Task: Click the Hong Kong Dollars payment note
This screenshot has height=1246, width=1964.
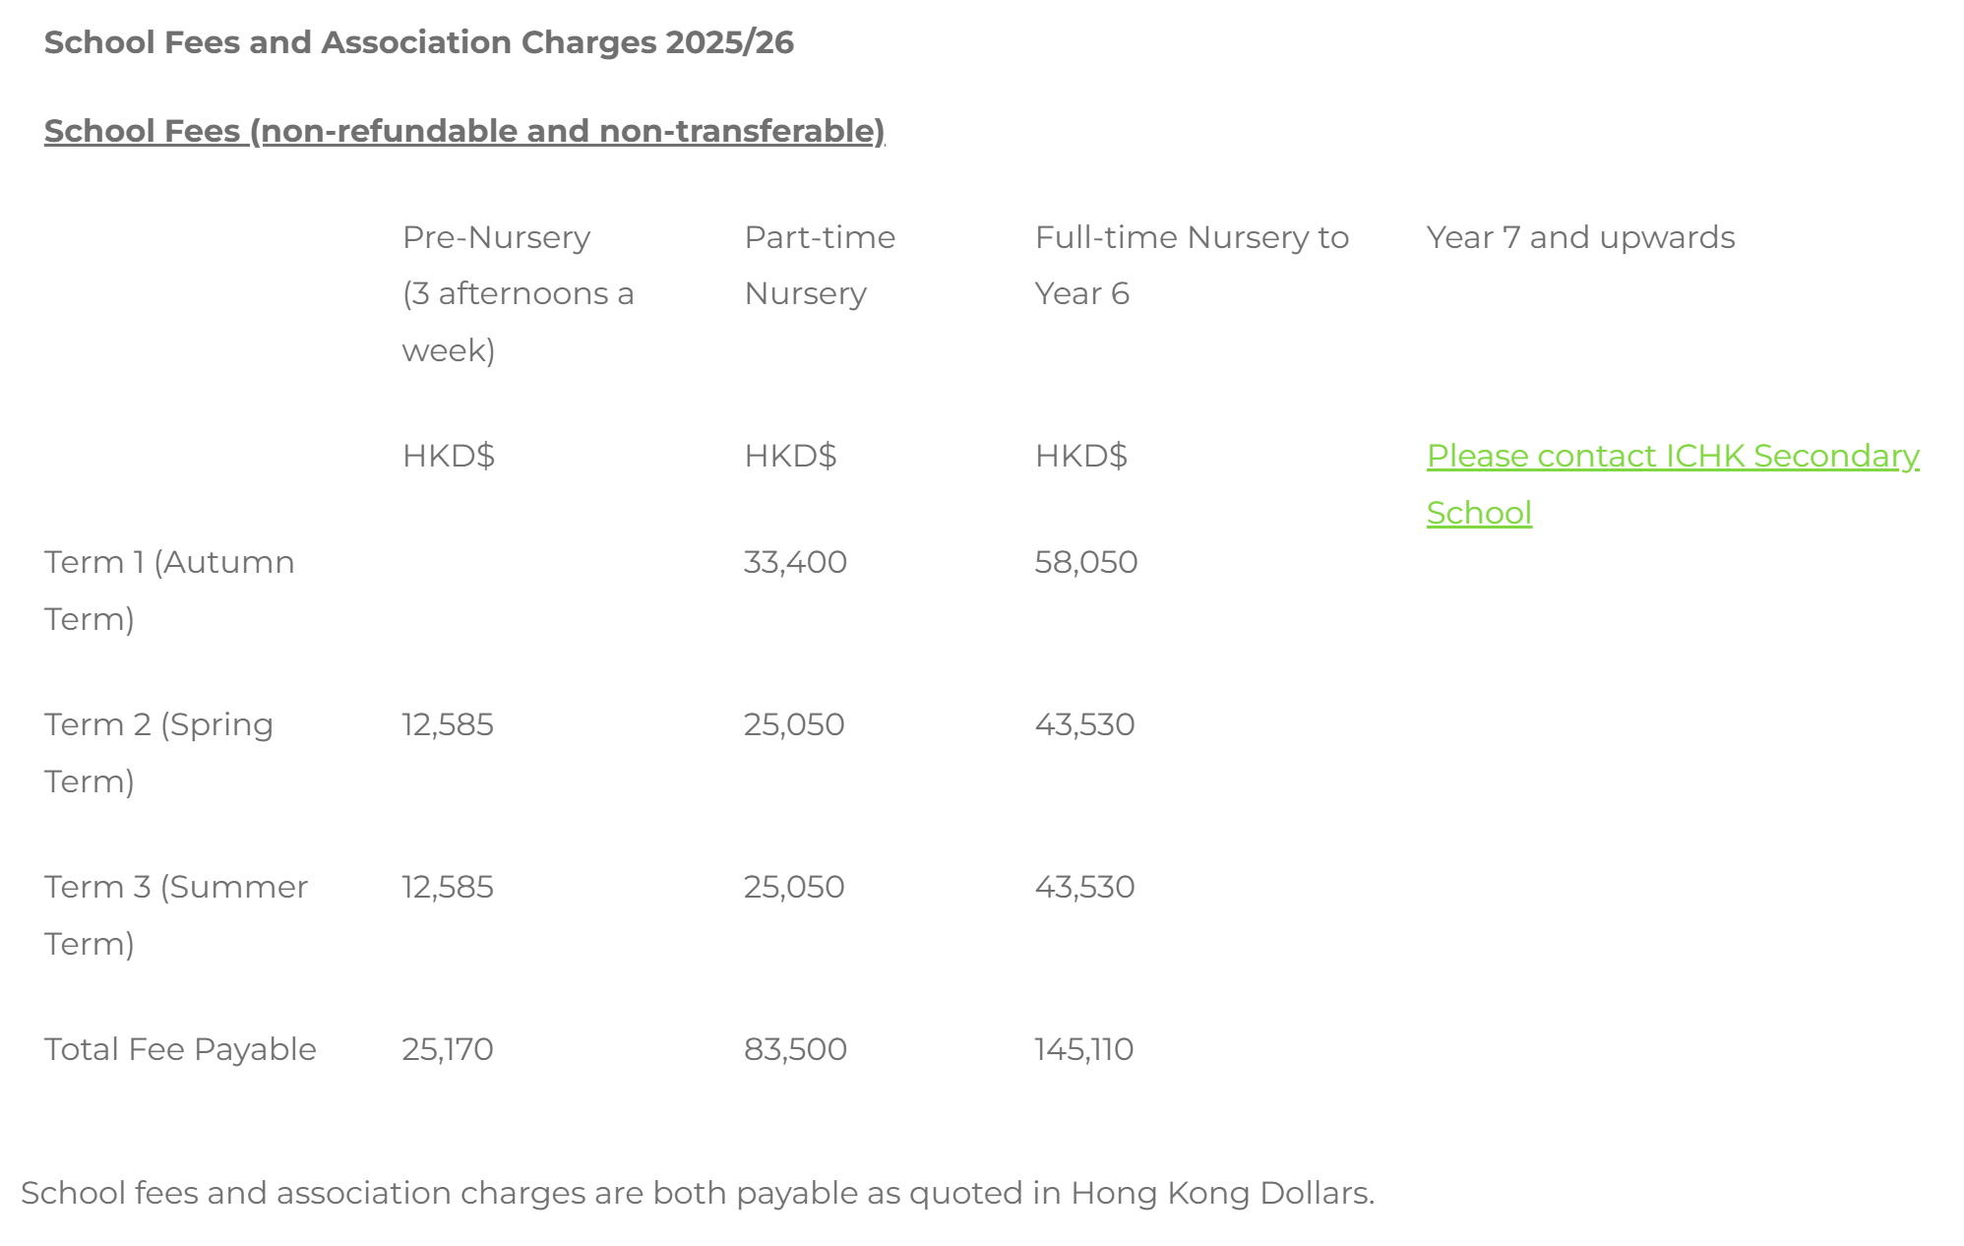Action: pyautogui.click(x=697, y=1193)
